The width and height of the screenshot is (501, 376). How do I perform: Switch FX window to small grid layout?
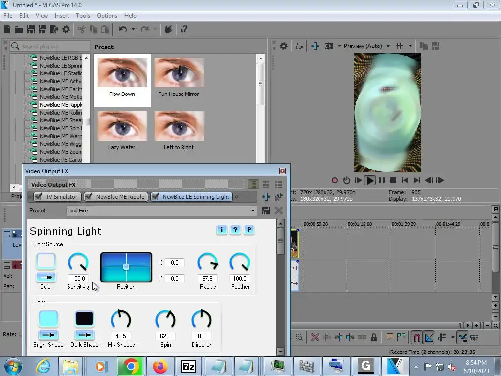click(266, 184)
